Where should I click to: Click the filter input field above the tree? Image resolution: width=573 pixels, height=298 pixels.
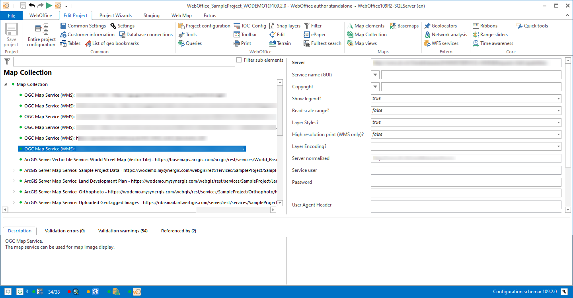123,62
